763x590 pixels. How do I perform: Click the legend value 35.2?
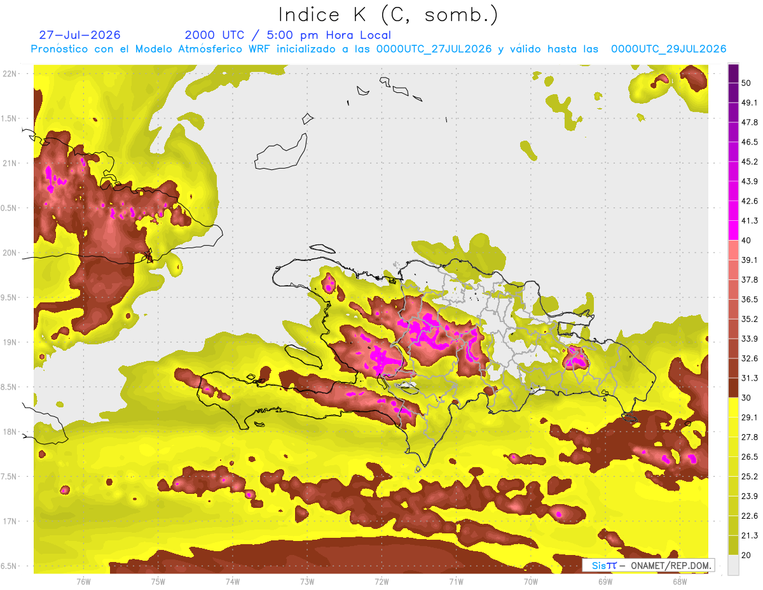pos(750,320)
